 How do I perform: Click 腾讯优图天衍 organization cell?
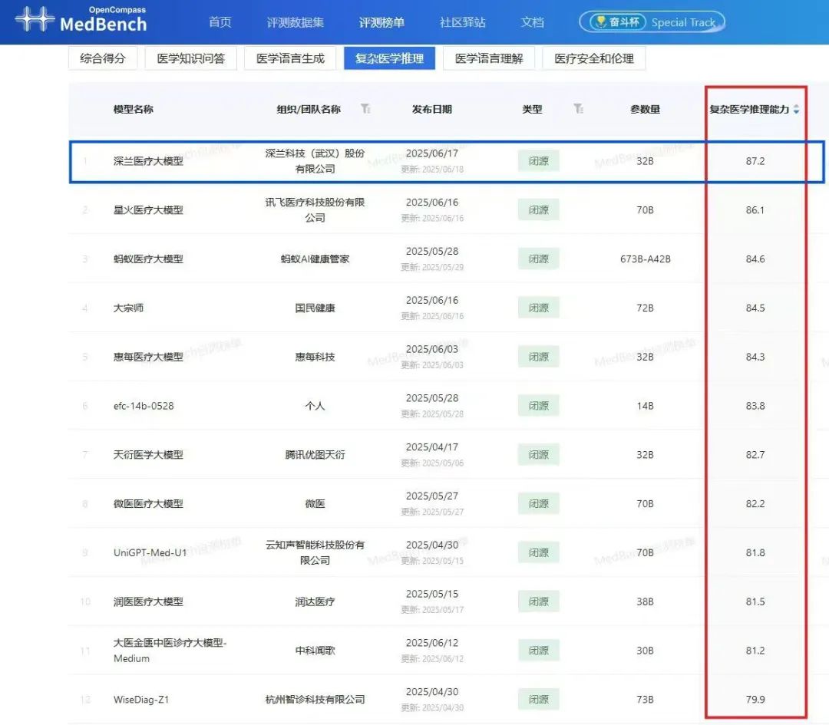click(315, 454)
